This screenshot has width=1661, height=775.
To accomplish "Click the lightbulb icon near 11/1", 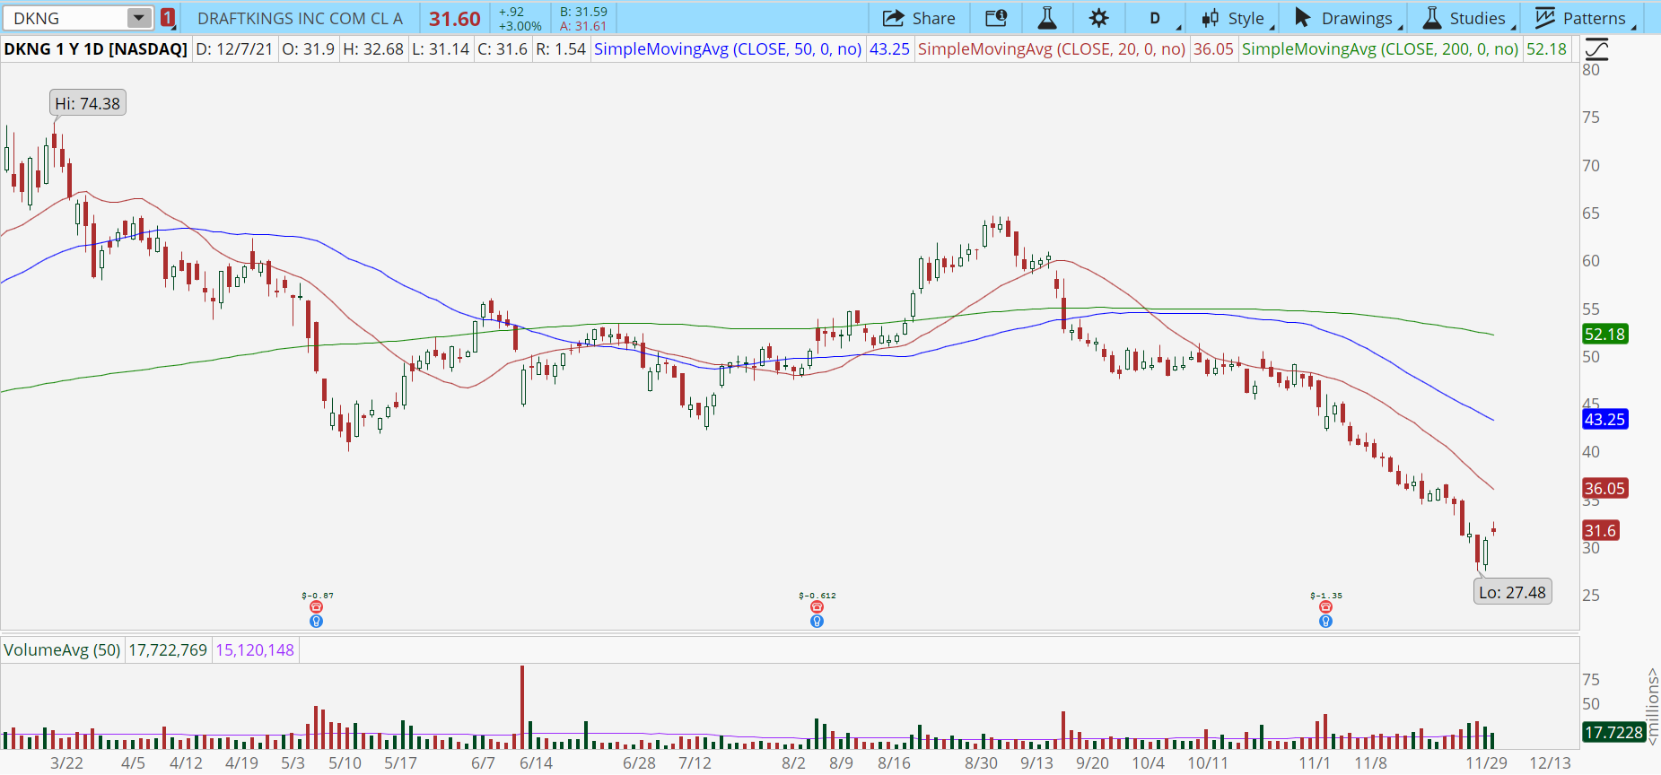I will tap(1325, 621).
